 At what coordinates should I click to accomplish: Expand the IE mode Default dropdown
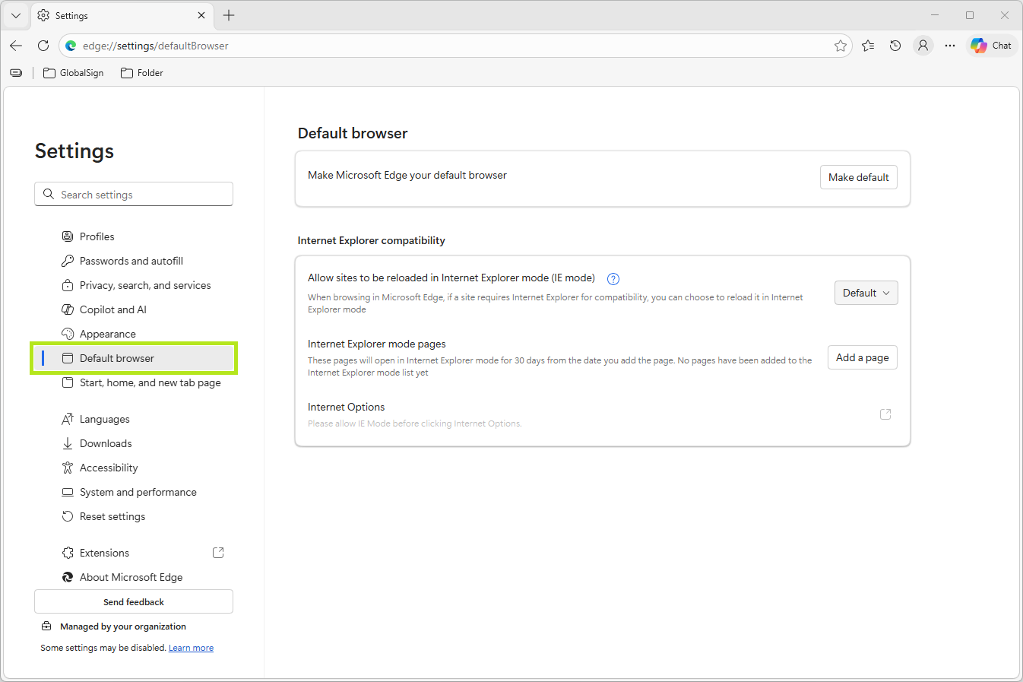click(x=866, y=293)
